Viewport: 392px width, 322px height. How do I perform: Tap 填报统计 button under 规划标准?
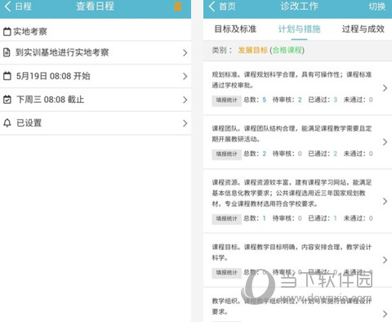click(x=226, y=101)
